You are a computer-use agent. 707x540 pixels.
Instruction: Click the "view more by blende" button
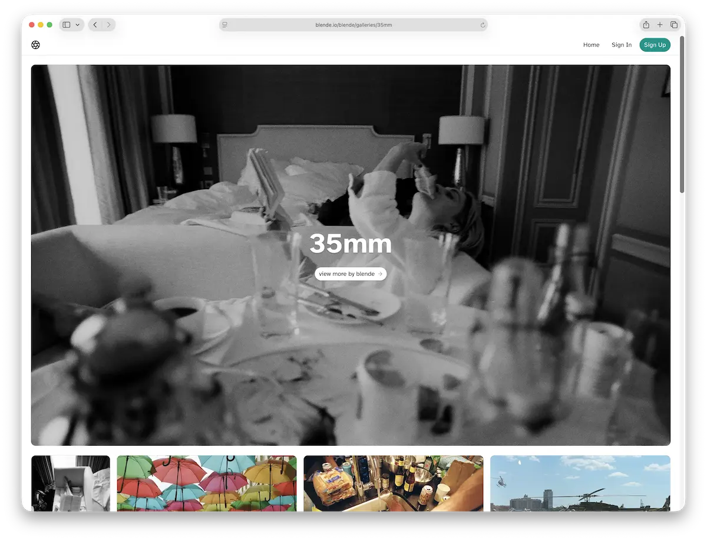click(351, 274)
